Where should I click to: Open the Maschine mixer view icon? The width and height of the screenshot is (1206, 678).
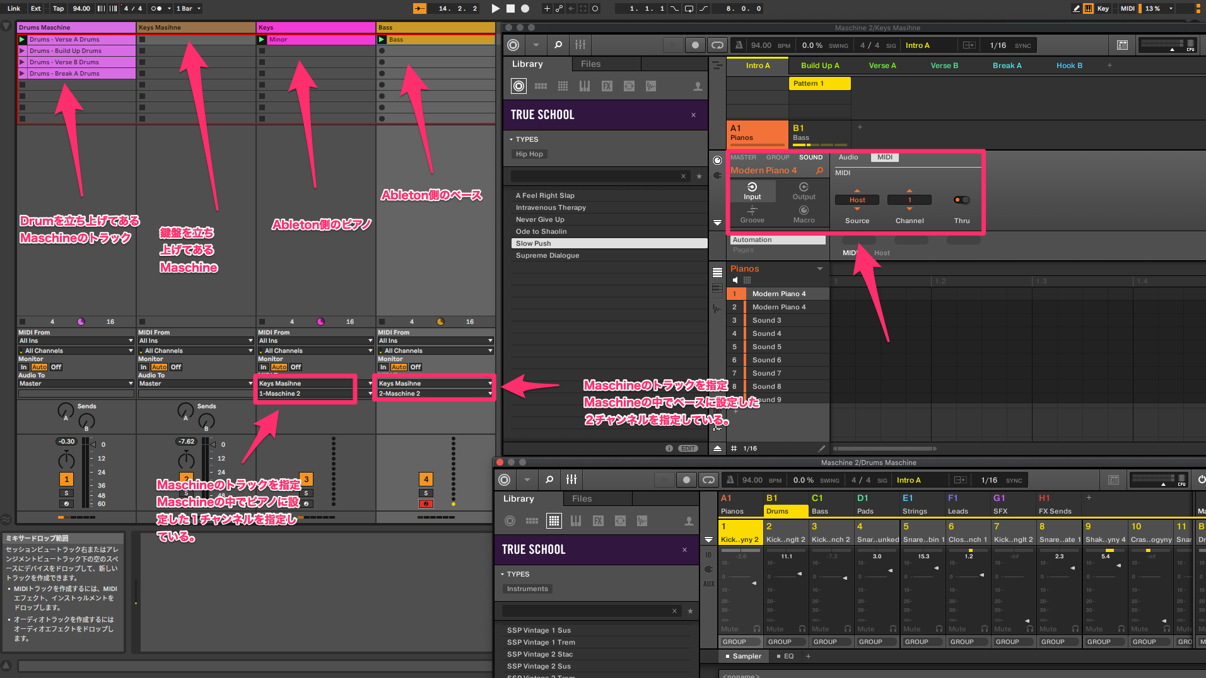point(580,45)
